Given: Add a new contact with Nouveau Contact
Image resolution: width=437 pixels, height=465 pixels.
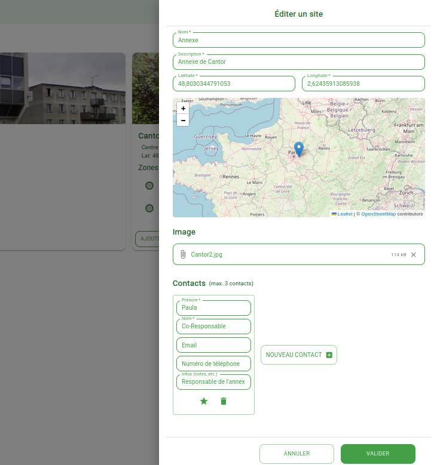Looking at the screenshot, I should point(299,355).
